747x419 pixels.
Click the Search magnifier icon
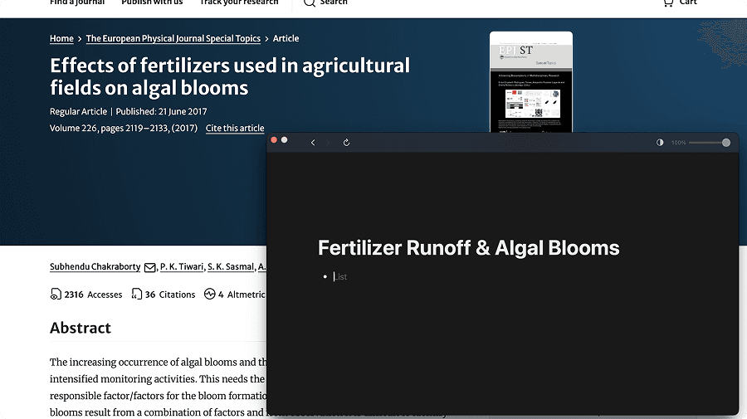[x=310, y=2]
